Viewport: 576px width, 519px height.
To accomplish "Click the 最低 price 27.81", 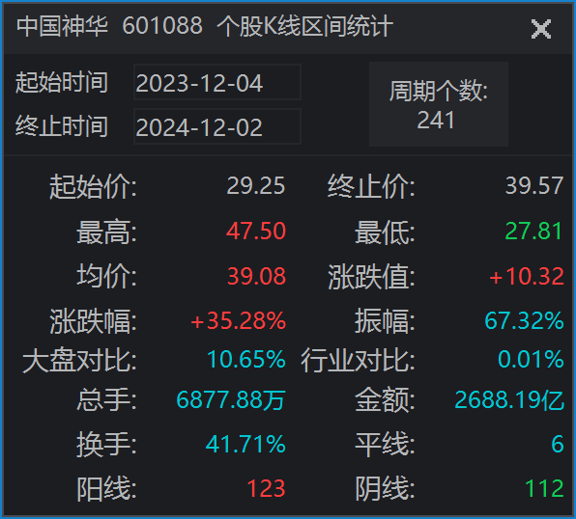I will click(533, 232).
